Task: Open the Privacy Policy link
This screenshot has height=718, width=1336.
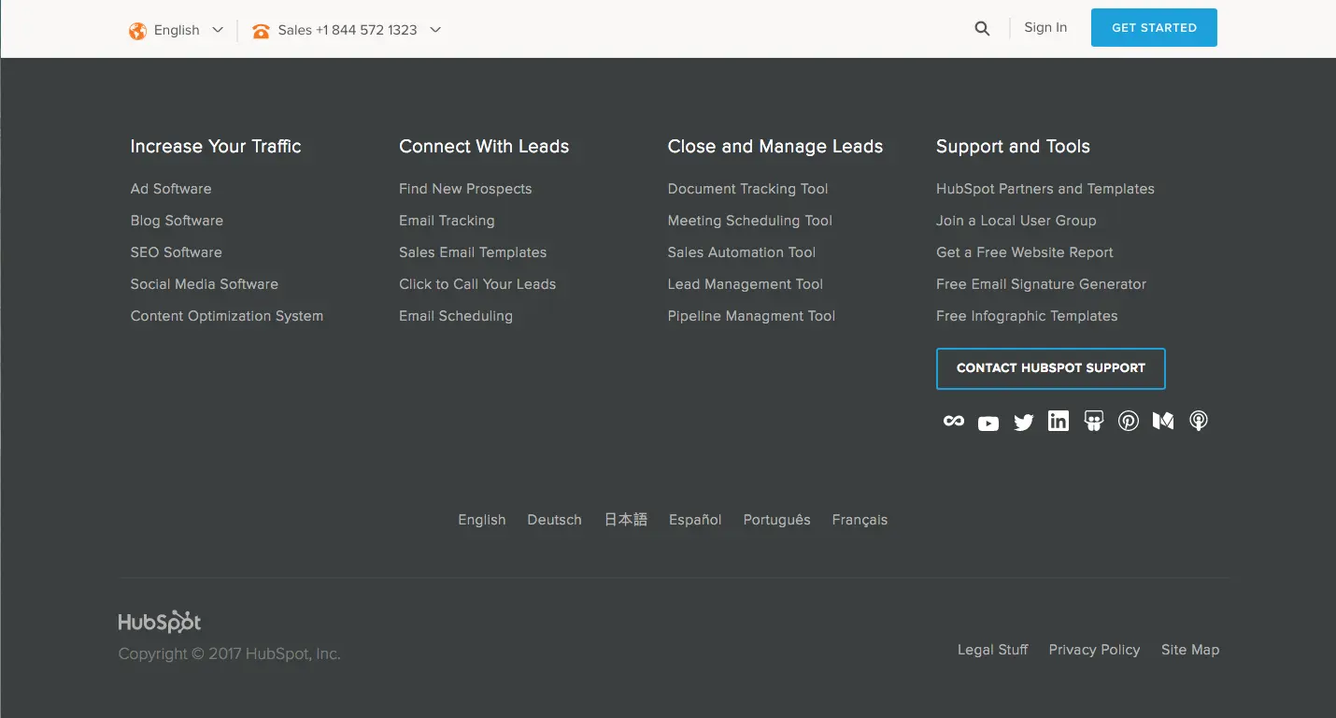Action: (1094, 650)
